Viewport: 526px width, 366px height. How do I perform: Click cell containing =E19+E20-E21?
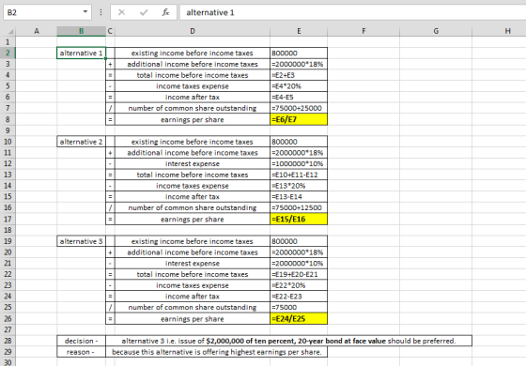(299, 274)
